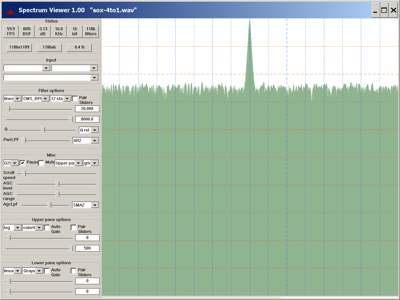
Task: Enable the Mute checkbox
Action: coord(41,163)
